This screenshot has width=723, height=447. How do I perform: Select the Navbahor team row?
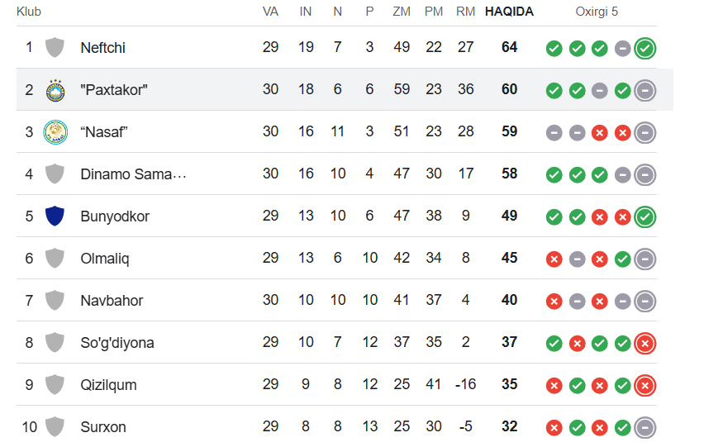112,301
